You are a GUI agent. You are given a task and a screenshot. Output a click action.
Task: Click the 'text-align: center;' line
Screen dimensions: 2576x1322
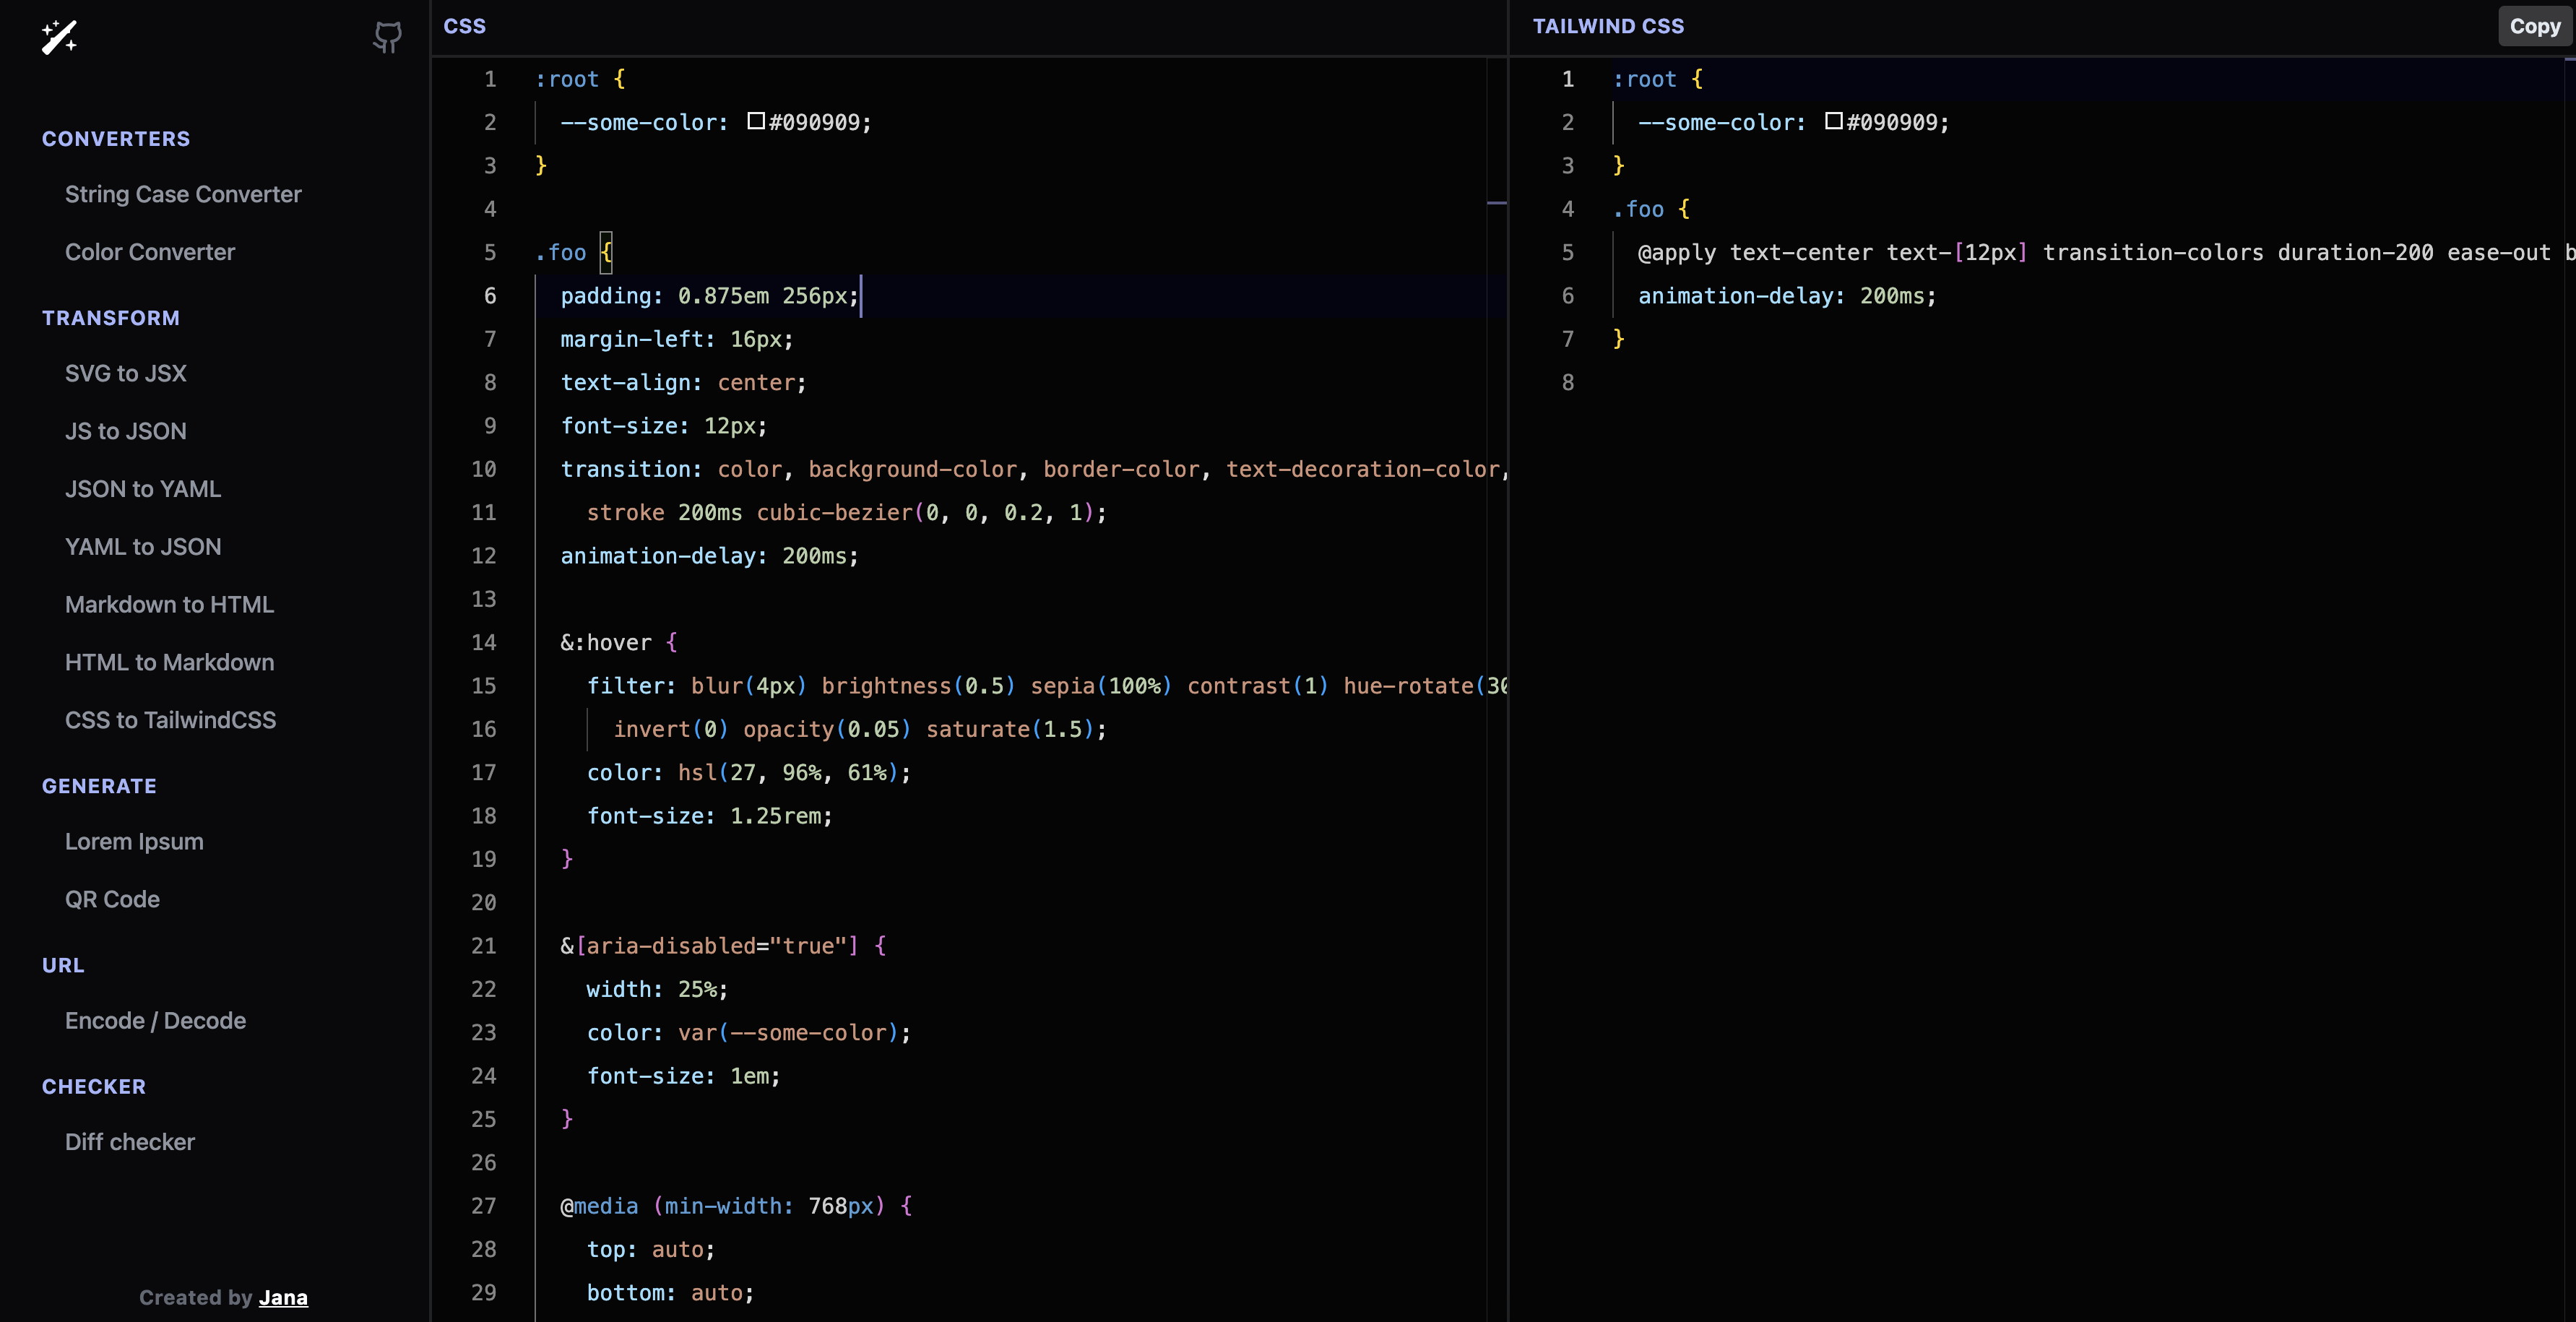point(683,383)
